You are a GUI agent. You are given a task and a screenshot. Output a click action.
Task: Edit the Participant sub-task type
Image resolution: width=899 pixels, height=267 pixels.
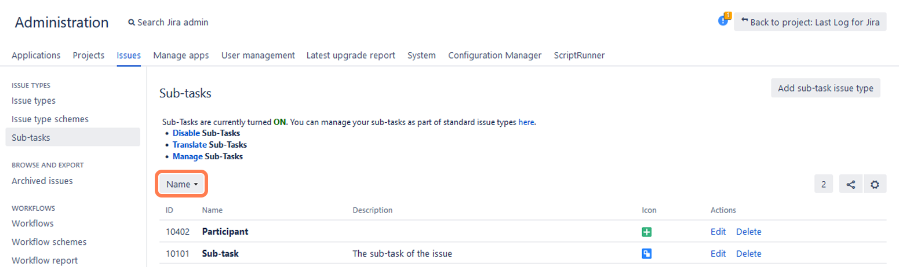click(718, 232)
